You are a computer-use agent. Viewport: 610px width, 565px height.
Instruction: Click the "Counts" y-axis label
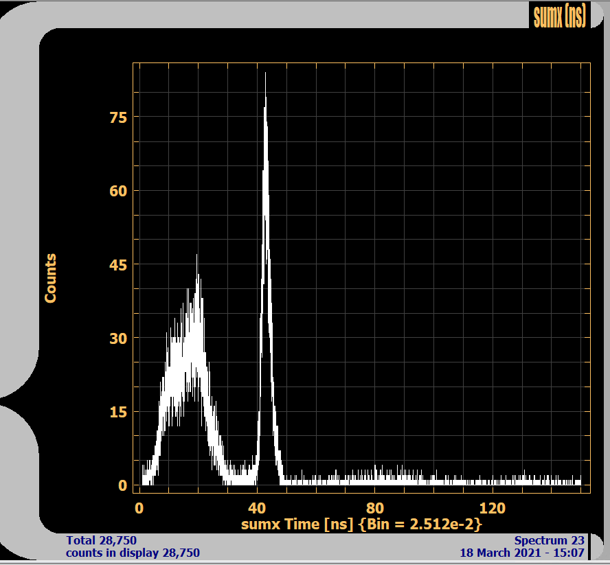coord(50,278)
